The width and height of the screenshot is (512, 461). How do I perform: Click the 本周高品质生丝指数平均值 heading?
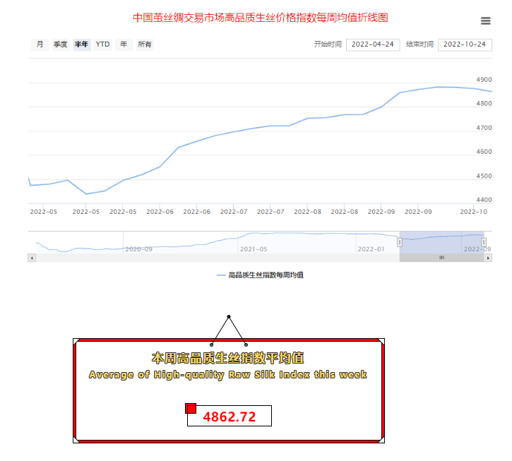click(x=228, y=358)
